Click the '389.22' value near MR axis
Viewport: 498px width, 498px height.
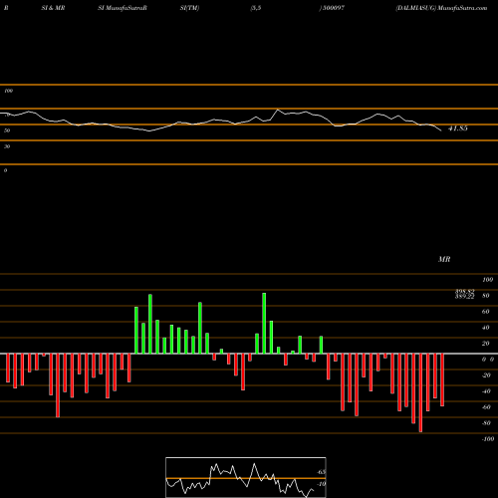[464, 297]
